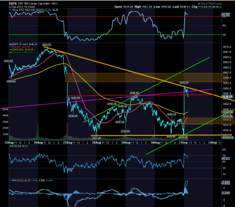The width and height of the screenshot is (235, 207).
Task: Select the yellow EMA(200) legend entry
Action: pos(22,50)
